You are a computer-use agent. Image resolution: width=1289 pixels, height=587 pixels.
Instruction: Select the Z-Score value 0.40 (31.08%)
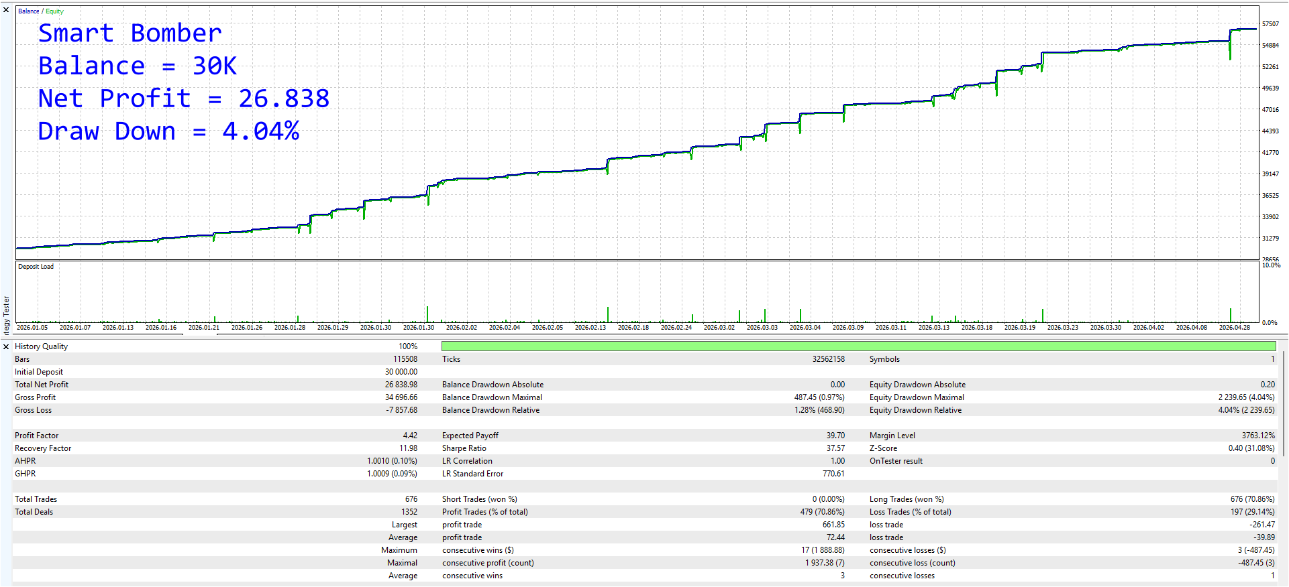(x=1251, y=448)
